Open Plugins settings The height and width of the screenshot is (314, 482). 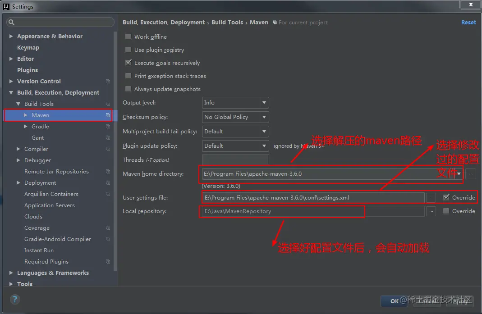click(28, 70)
